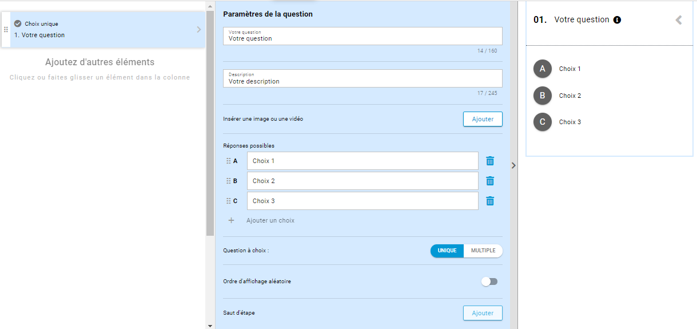This screenshot has height=329, width=697.
Task: Click the drag handle for answer A
Action: coord(229,161)
